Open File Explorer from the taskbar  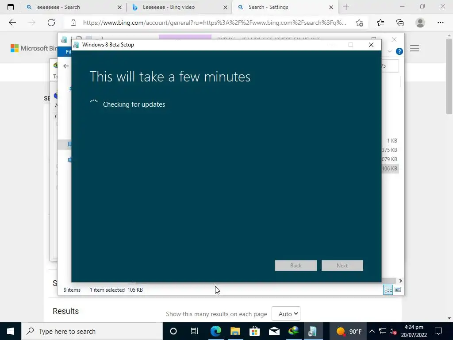click(x=235, y=331)
